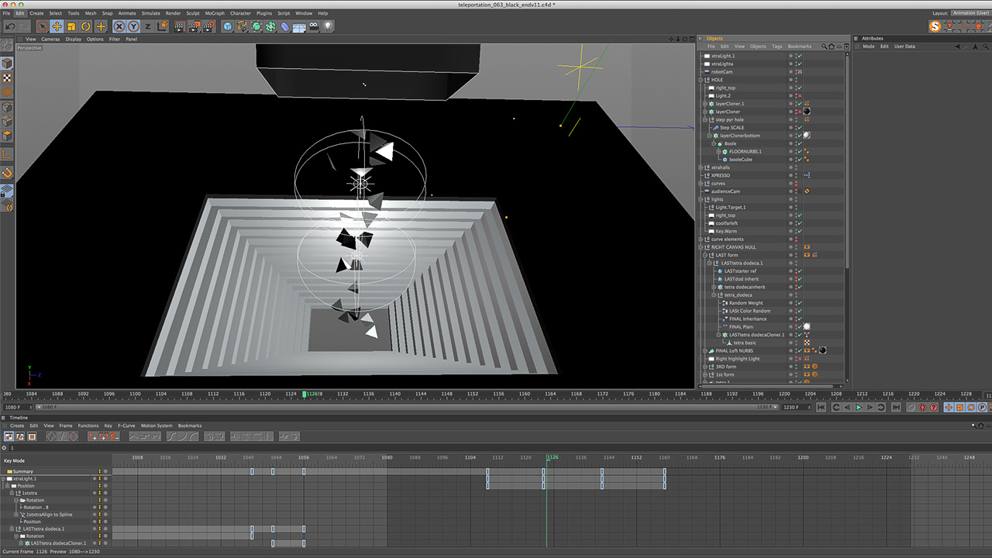
Task: Open User Data in Attributes panel
Action: coord(904,46)
